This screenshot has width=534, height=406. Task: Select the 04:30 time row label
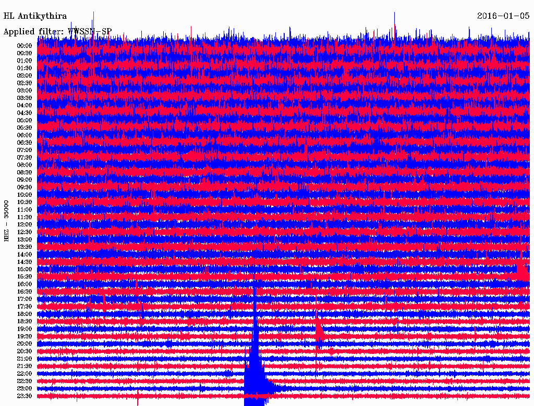pyautogui.click(x=25, y=113)
